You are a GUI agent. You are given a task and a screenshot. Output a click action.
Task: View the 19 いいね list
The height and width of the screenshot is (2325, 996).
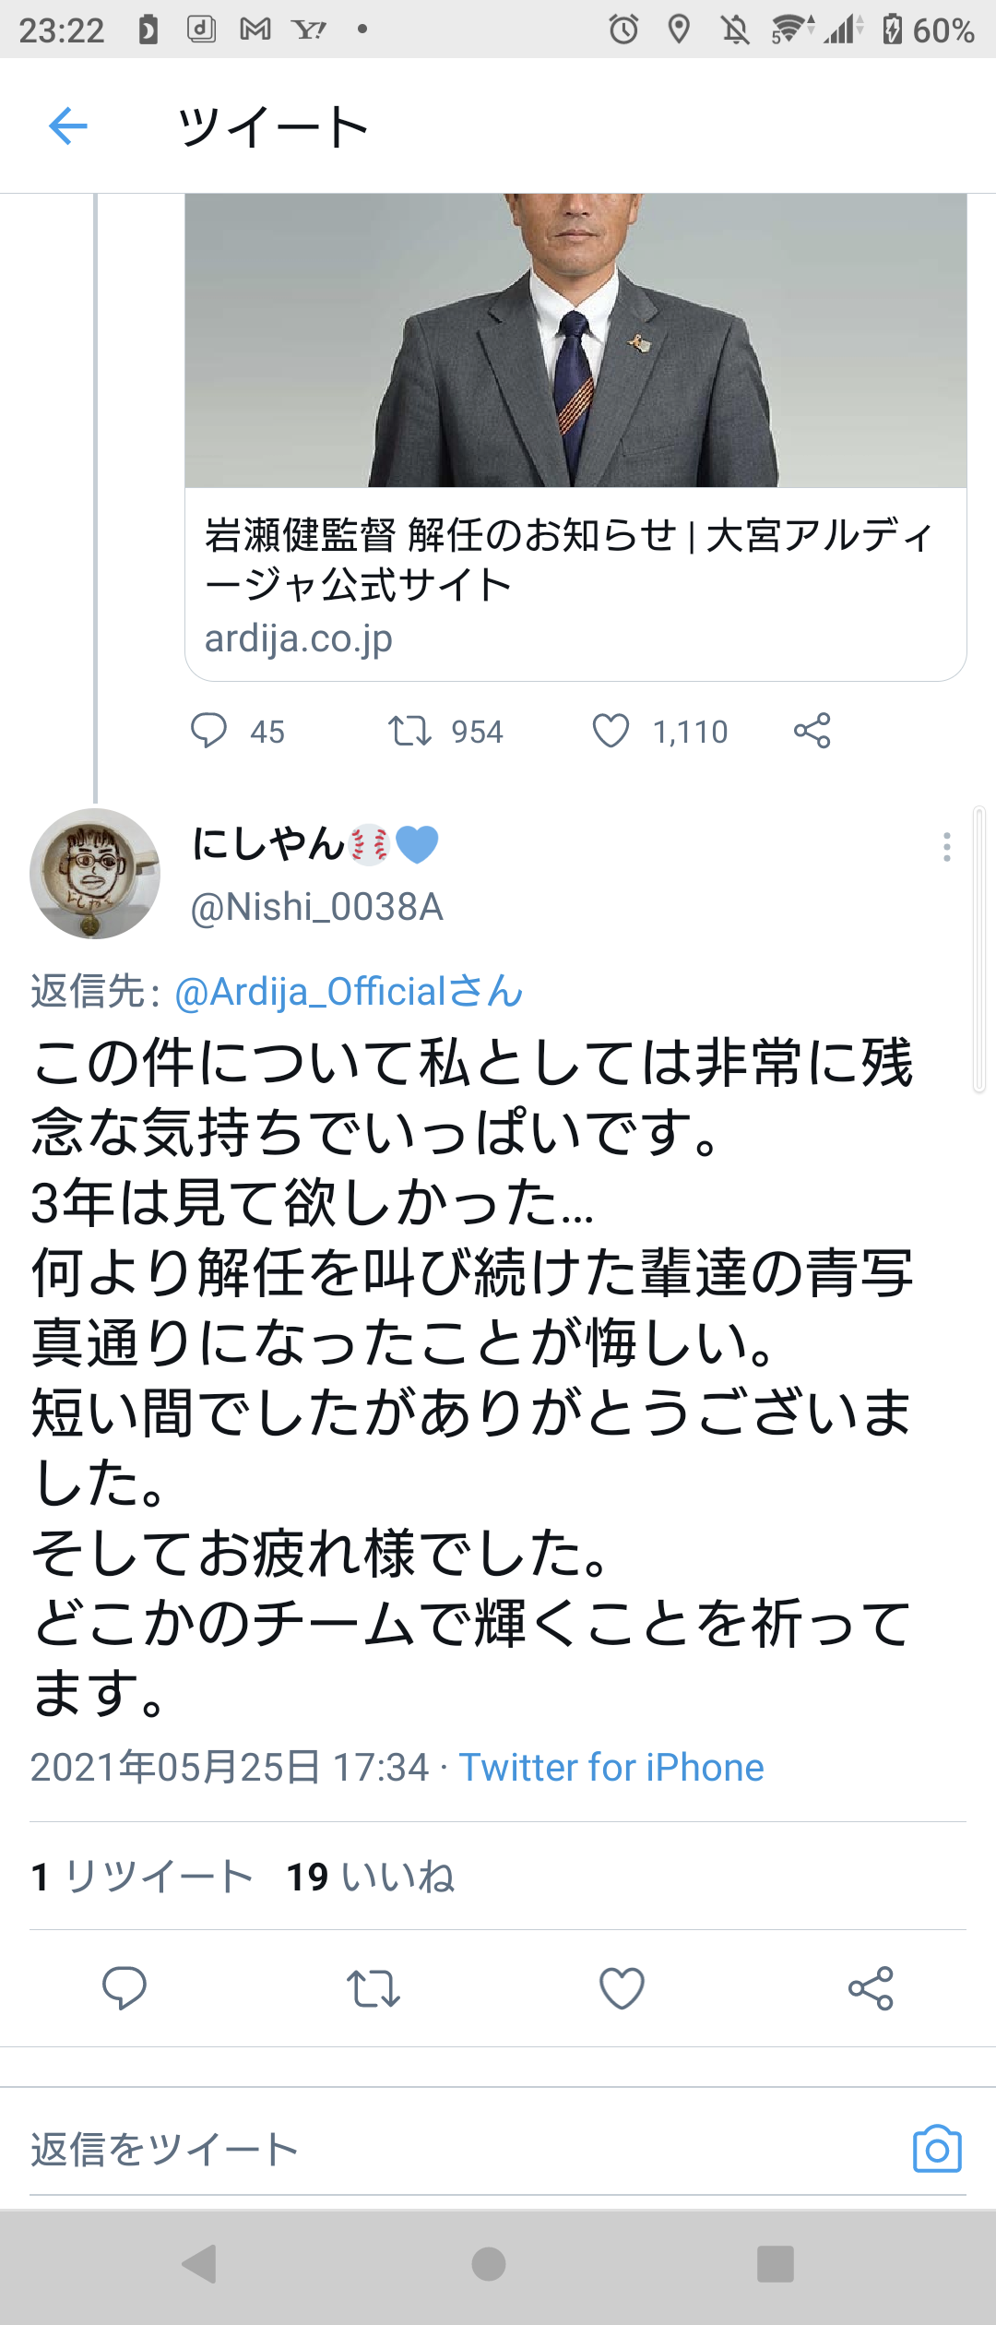[371, 1877]
